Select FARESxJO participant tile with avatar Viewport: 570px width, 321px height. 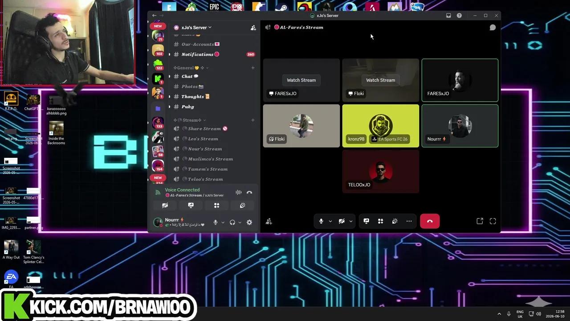460,80
